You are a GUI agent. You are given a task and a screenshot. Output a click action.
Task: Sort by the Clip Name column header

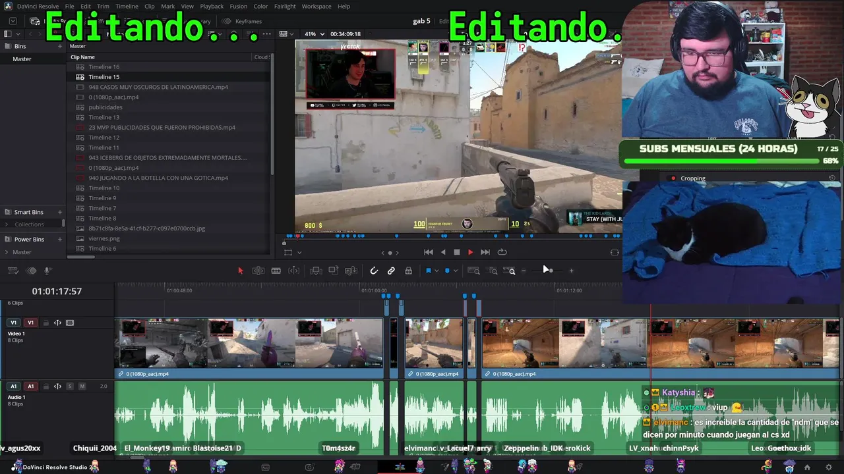pyautogui.click(x=82, y=57)
